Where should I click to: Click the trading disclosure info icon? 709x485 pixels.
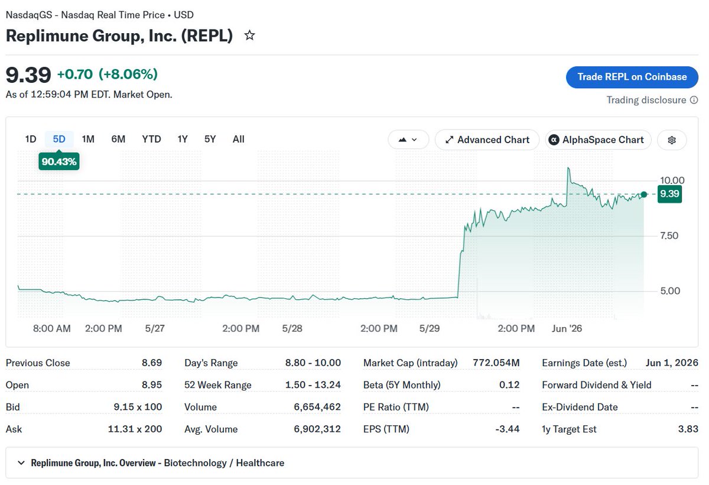(x=694, y=100)
